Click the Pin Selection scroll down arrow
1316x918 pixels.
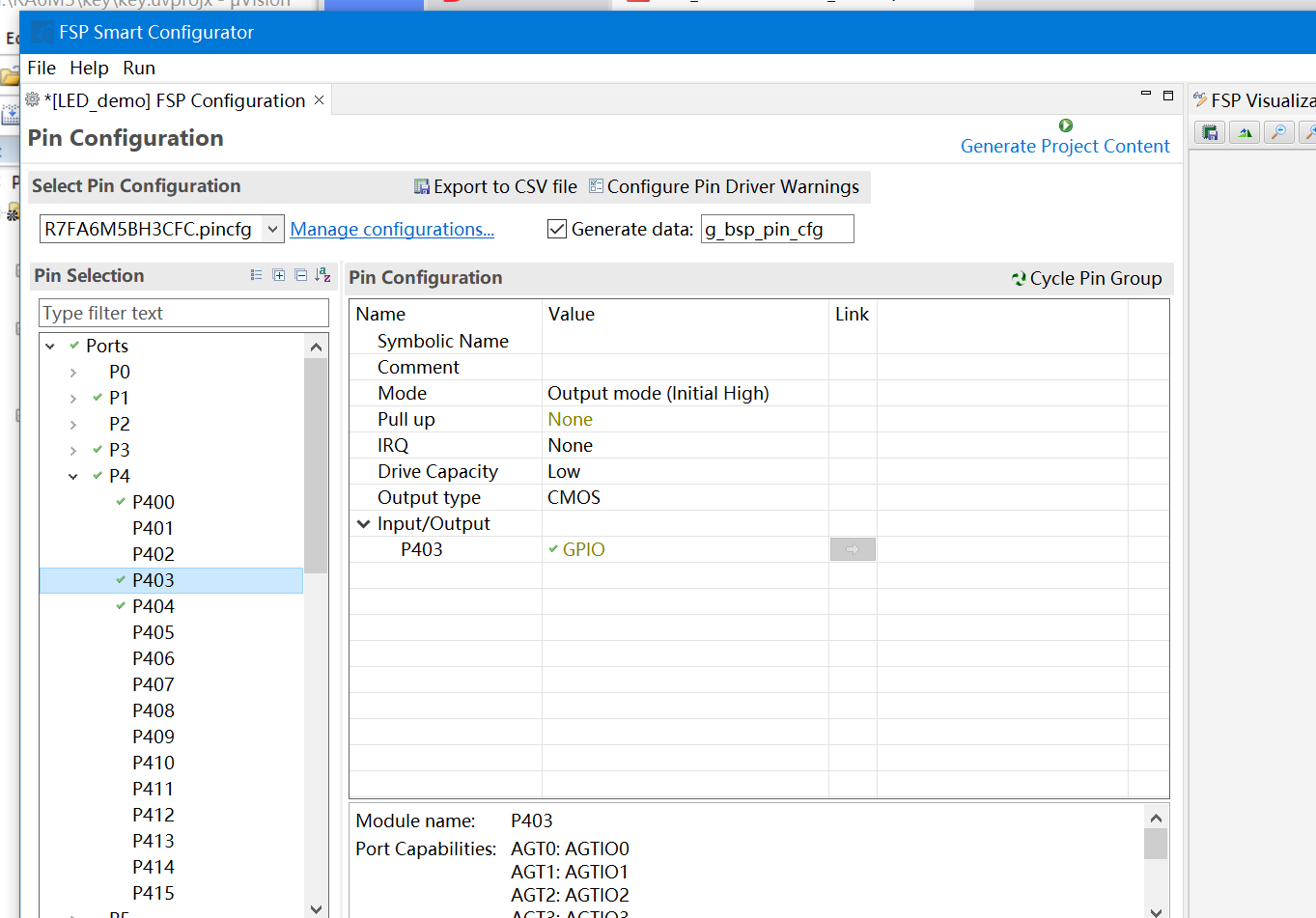pyautogui.click(x=316, y=908)
